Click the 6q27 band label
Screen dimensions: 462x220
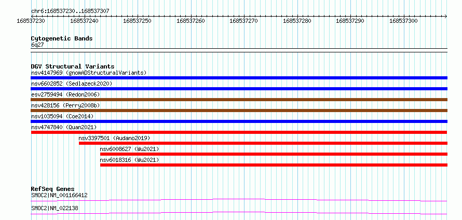(37, 45)
